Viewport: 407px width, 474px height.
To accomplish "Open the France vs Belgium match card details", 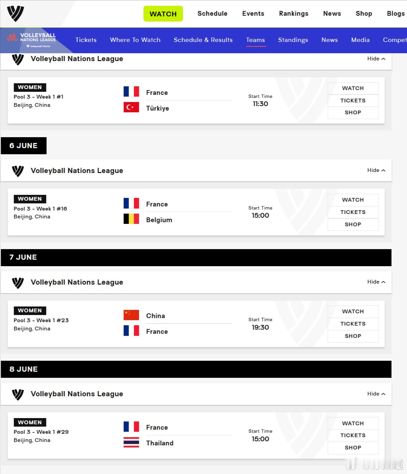I will (x=196, y=212).
